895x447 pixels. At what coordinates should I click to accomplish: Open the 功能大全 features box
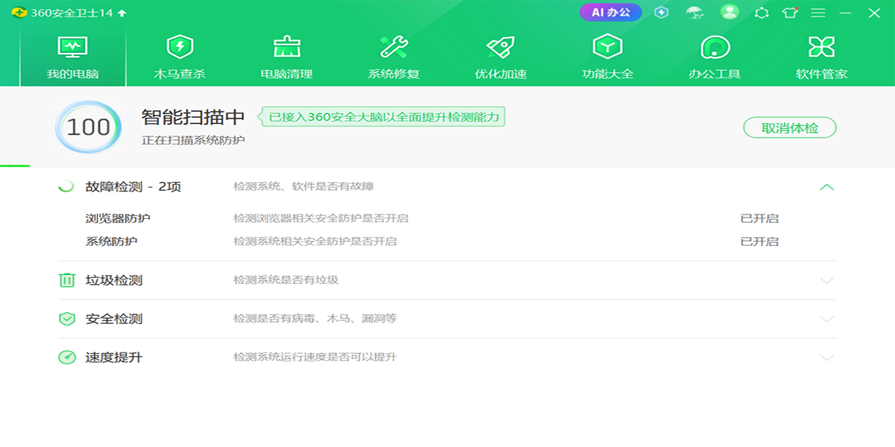click(x=607, y=57)
